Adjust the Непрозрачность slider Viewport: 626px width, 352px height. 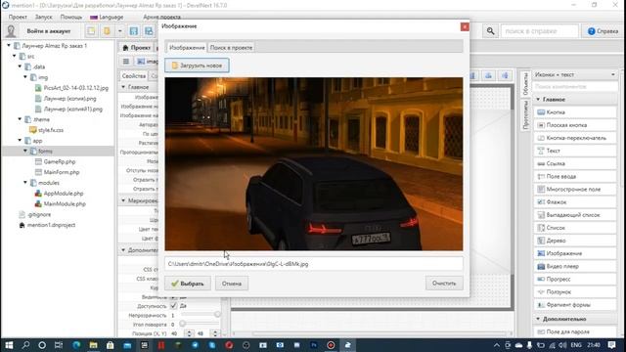point(217,315)
